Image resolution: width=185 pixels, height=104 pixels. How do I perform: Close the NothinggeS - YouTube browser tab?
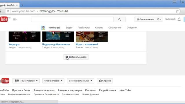(x=17, y=5)
